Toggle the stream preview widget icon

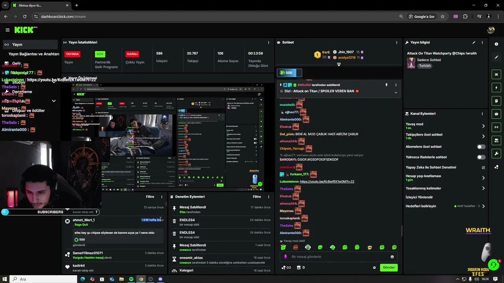(x=496, y=74)
